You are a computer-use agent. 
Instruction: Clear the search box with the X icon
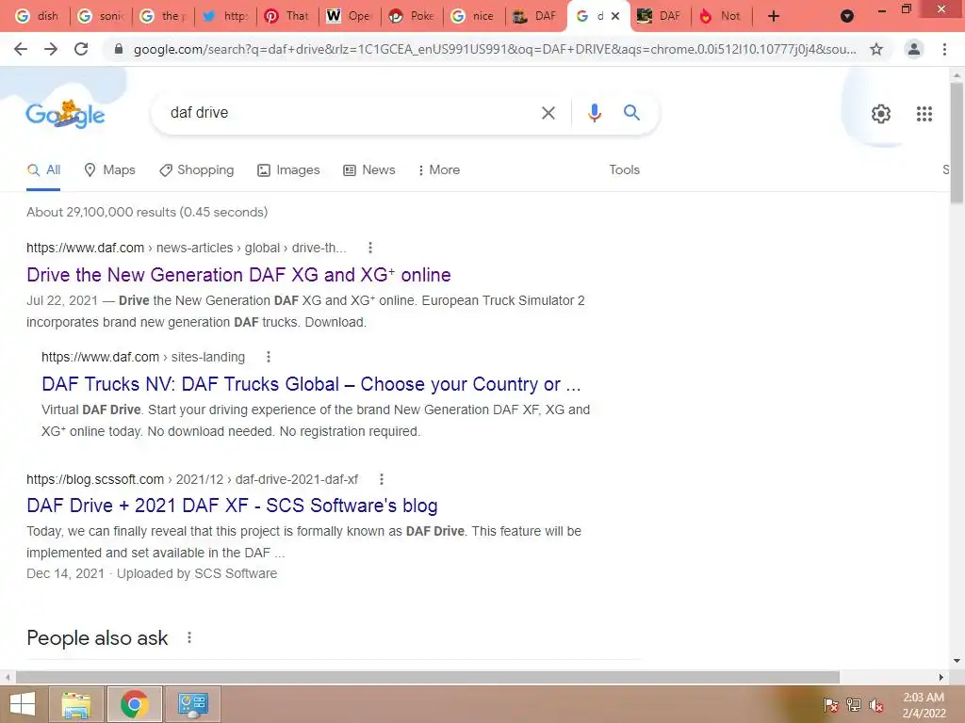point(548,113)
